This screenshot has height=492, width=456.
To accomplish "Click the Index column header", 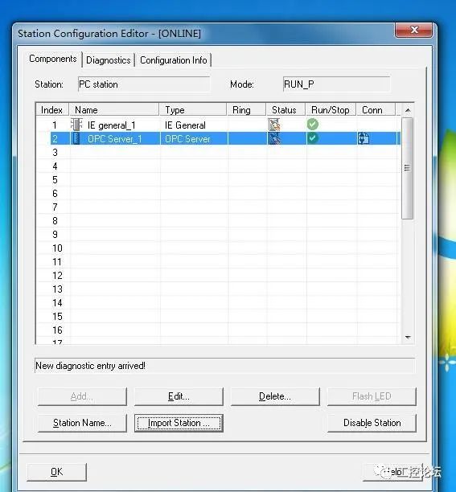I will pos(51,110).
